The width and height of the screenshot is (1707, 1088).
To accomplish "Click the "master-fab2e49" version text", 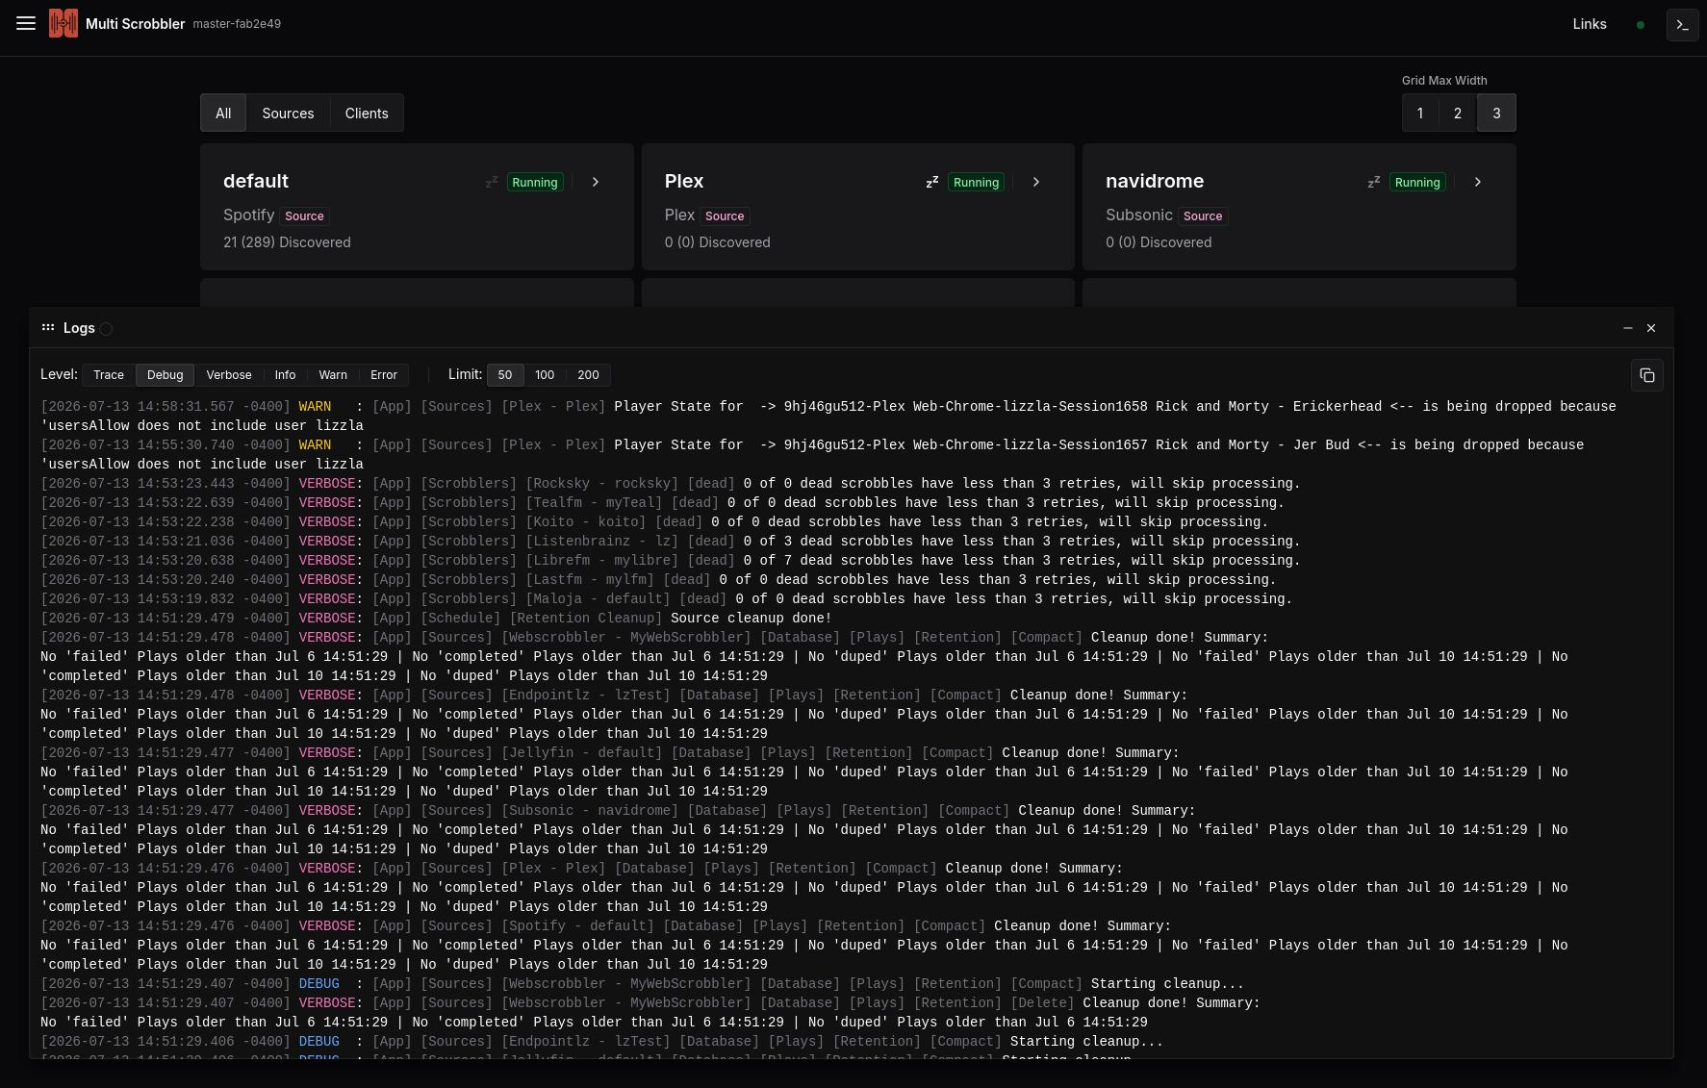I will (237, 24).
